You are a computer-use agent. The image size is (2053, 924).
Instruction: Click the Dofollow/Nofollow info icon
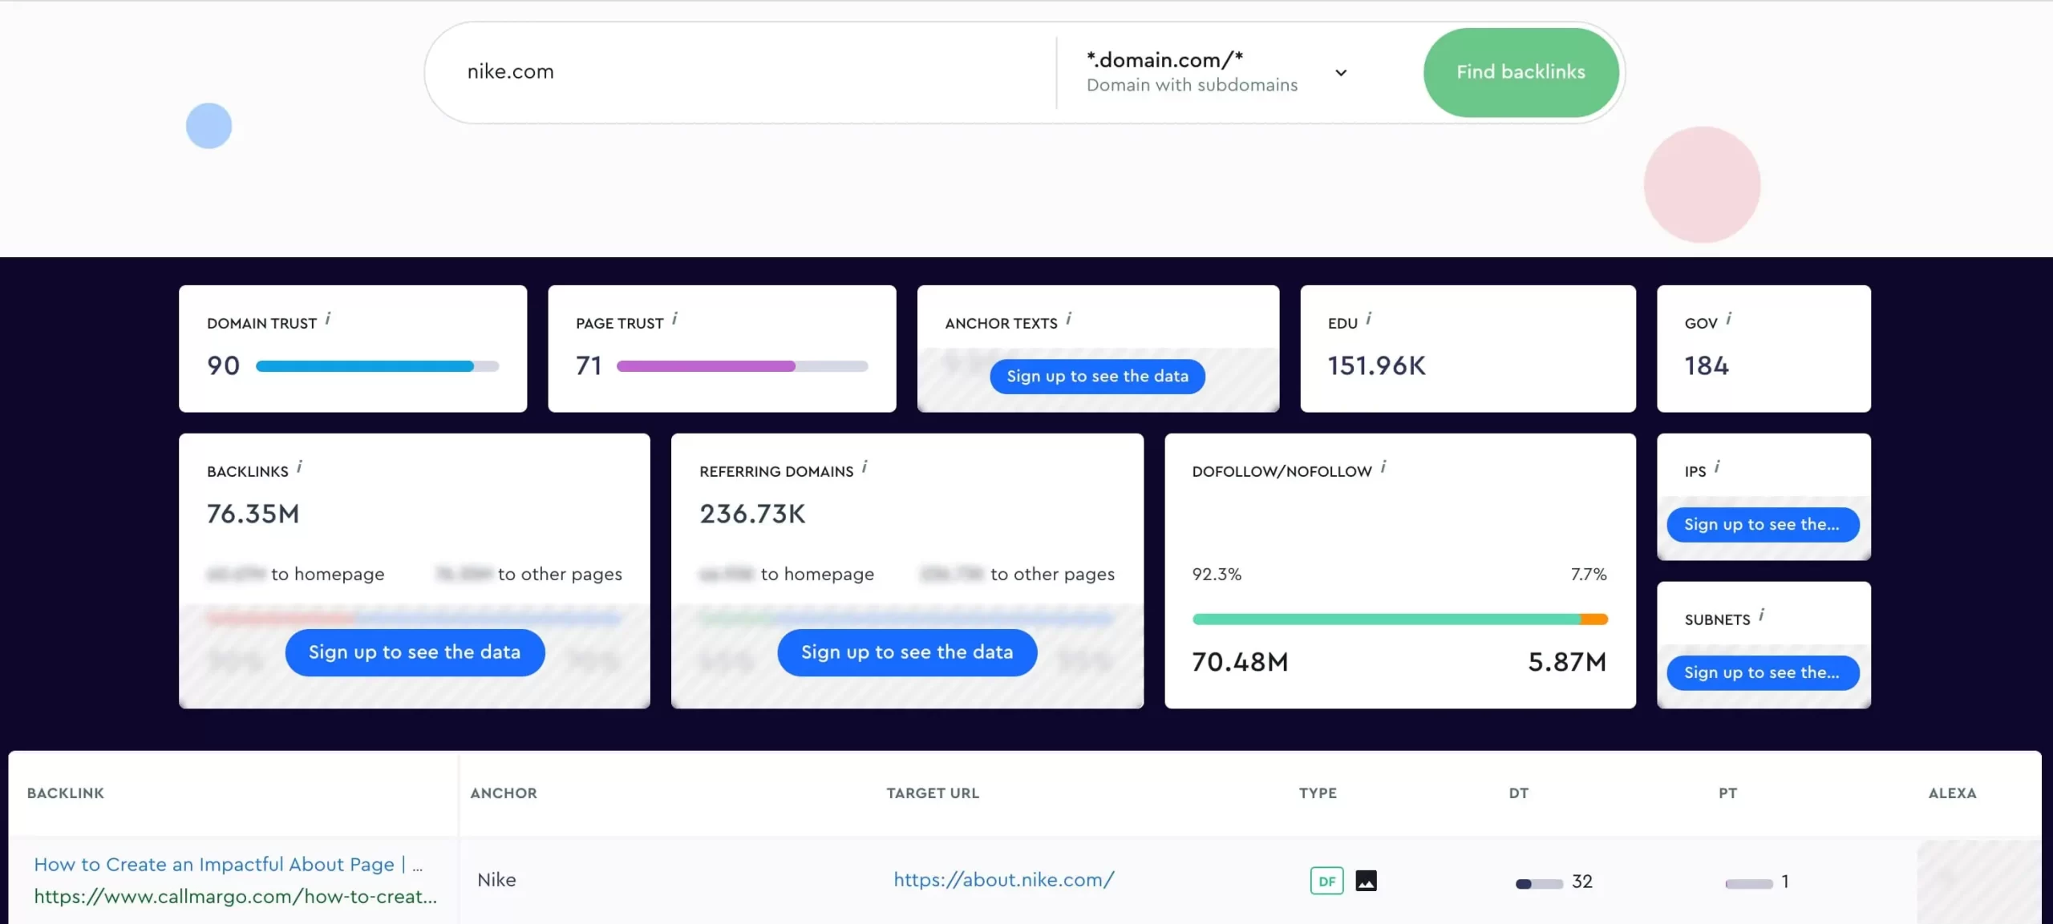[1383, 467]
